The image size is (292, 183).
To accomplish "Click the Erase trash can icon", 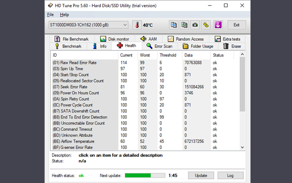I will [226, 46].
